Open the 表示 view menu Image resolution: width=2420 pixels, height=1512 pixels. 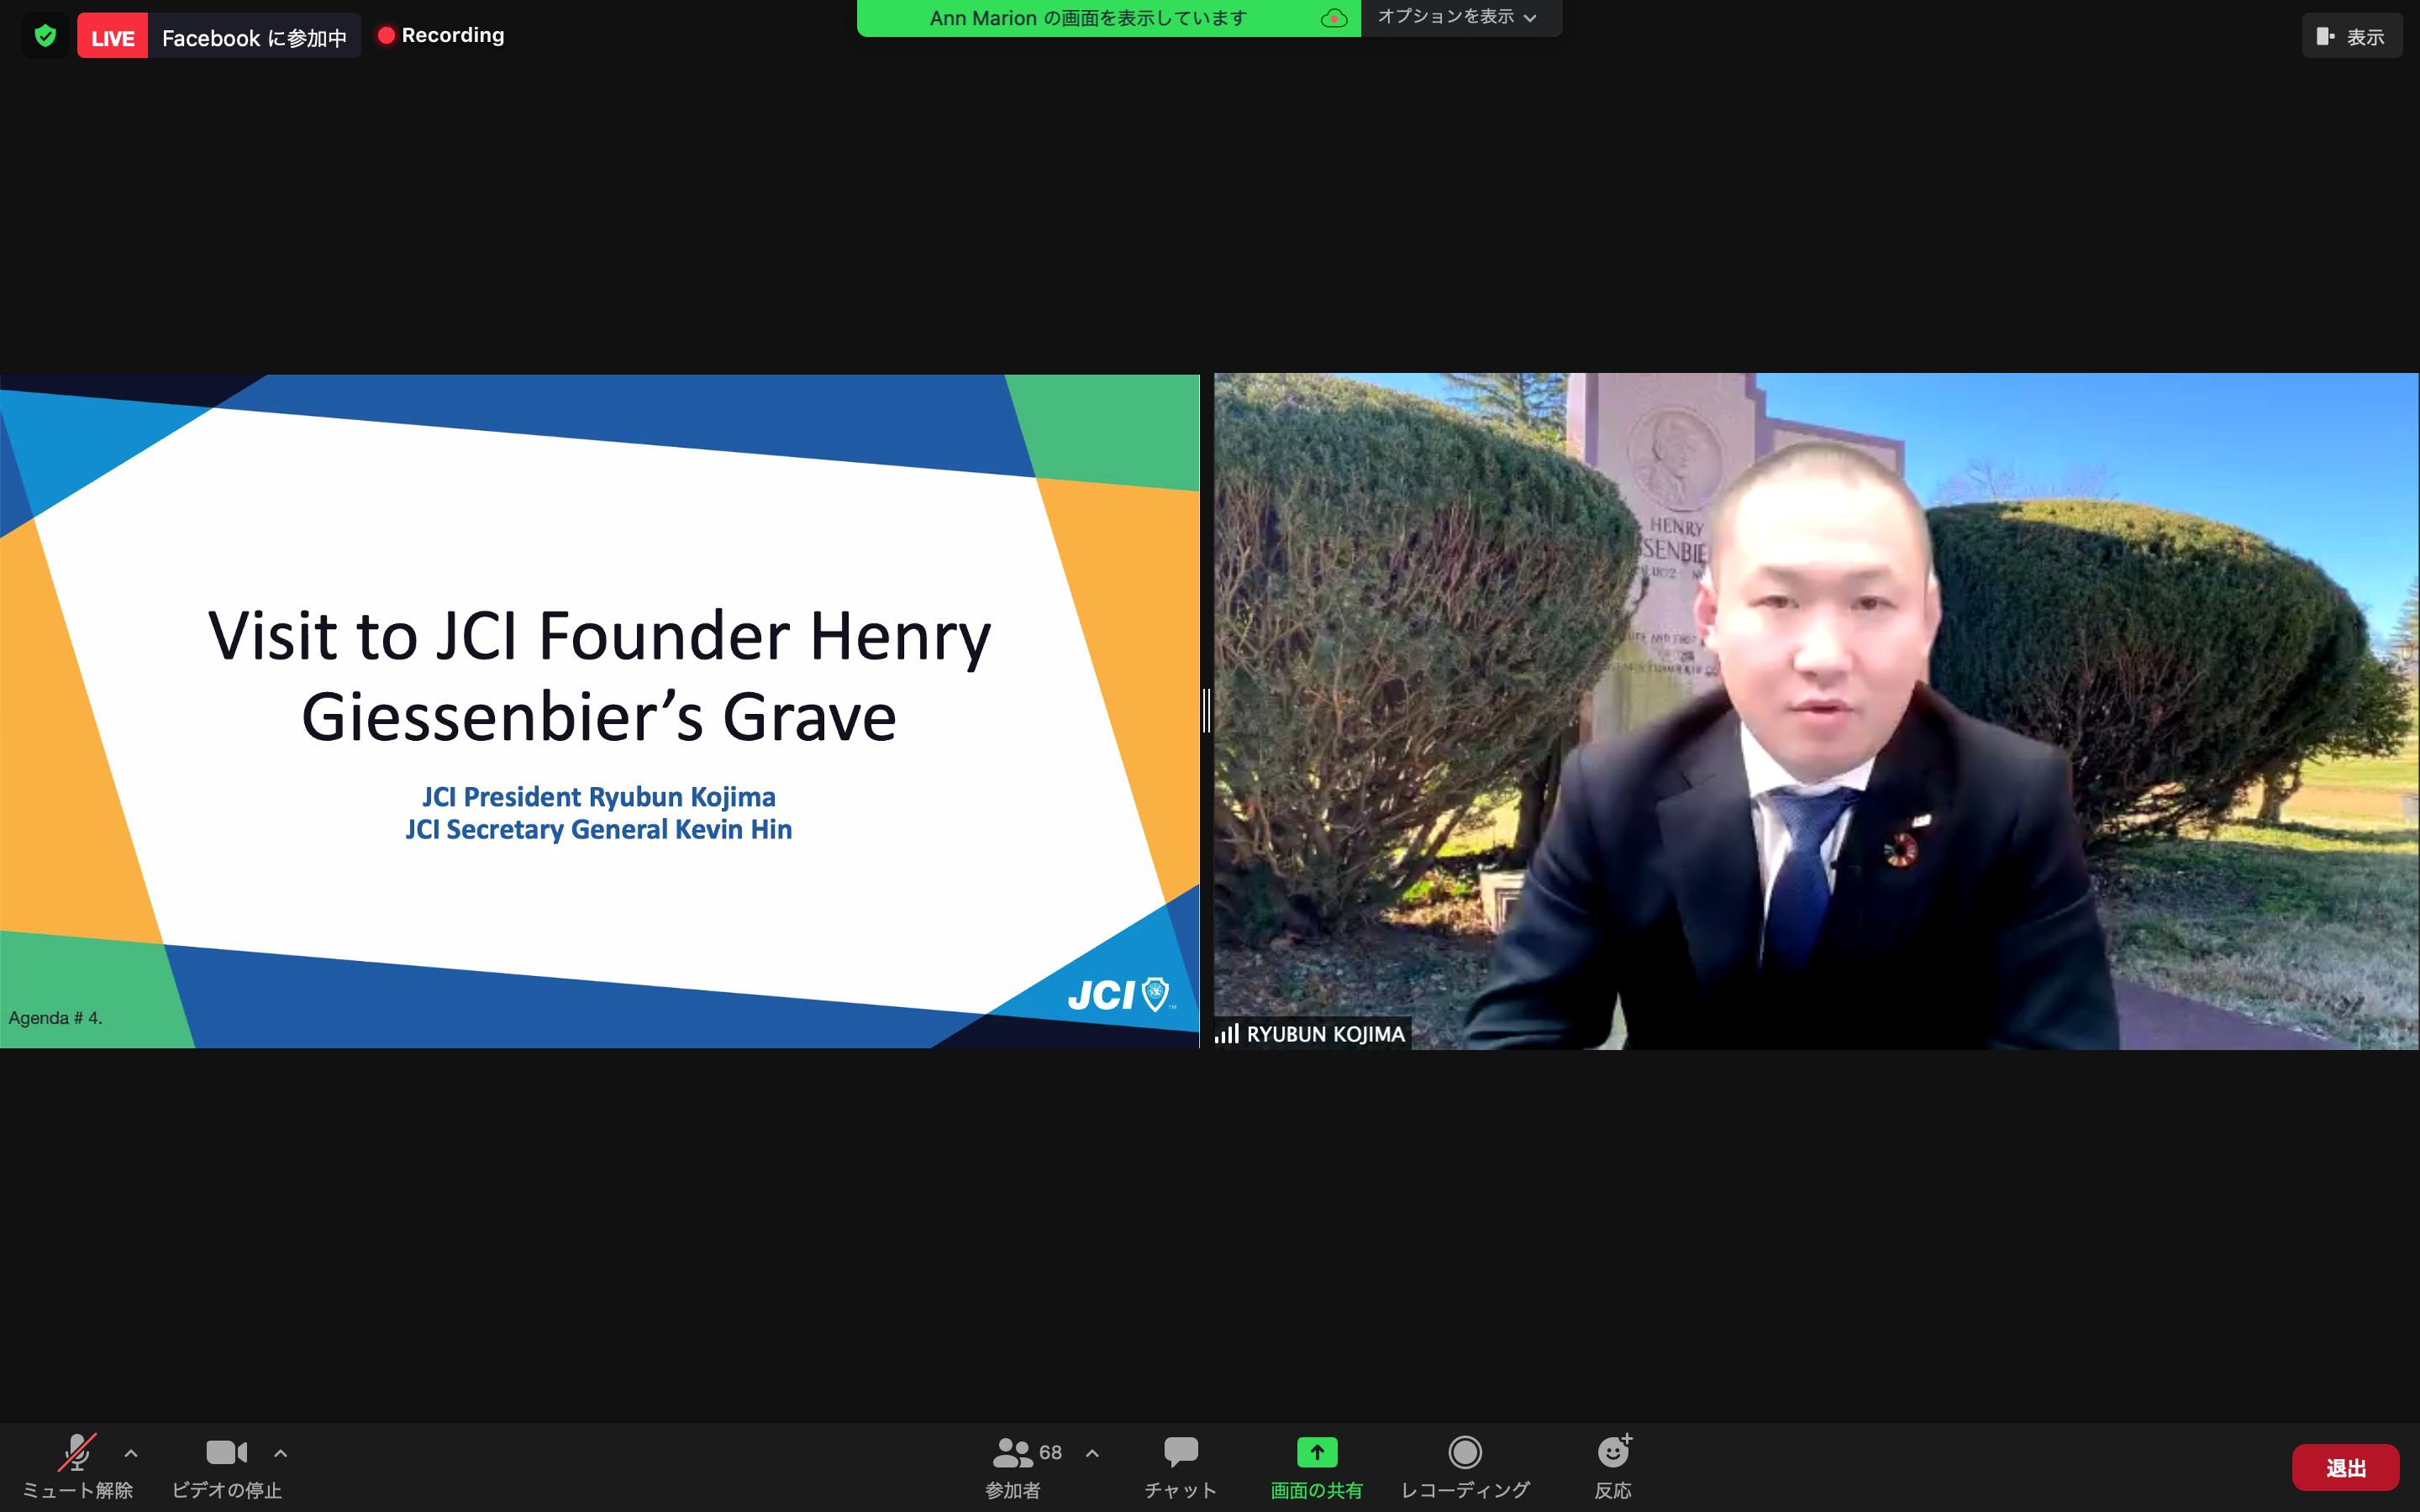pyautogui.click(x=2351, y=36)
